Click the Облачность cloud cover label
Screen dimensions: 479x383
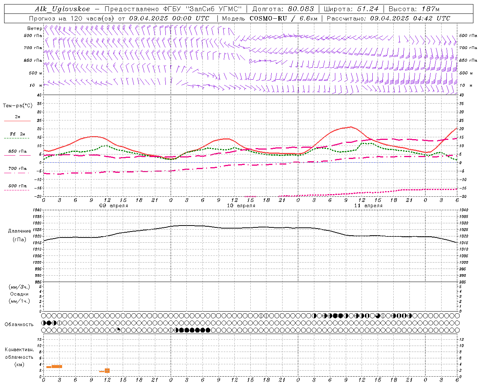coord(19,325)
